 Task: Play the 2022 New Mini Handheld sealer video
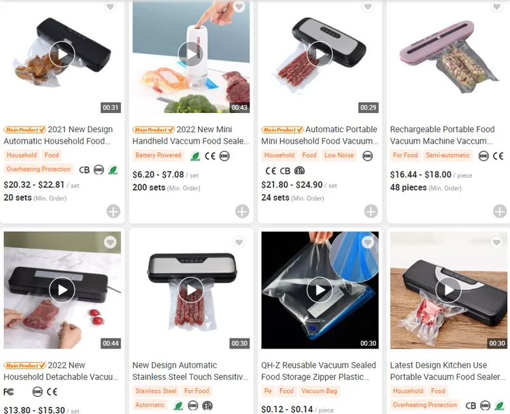(x=191, y=54)
